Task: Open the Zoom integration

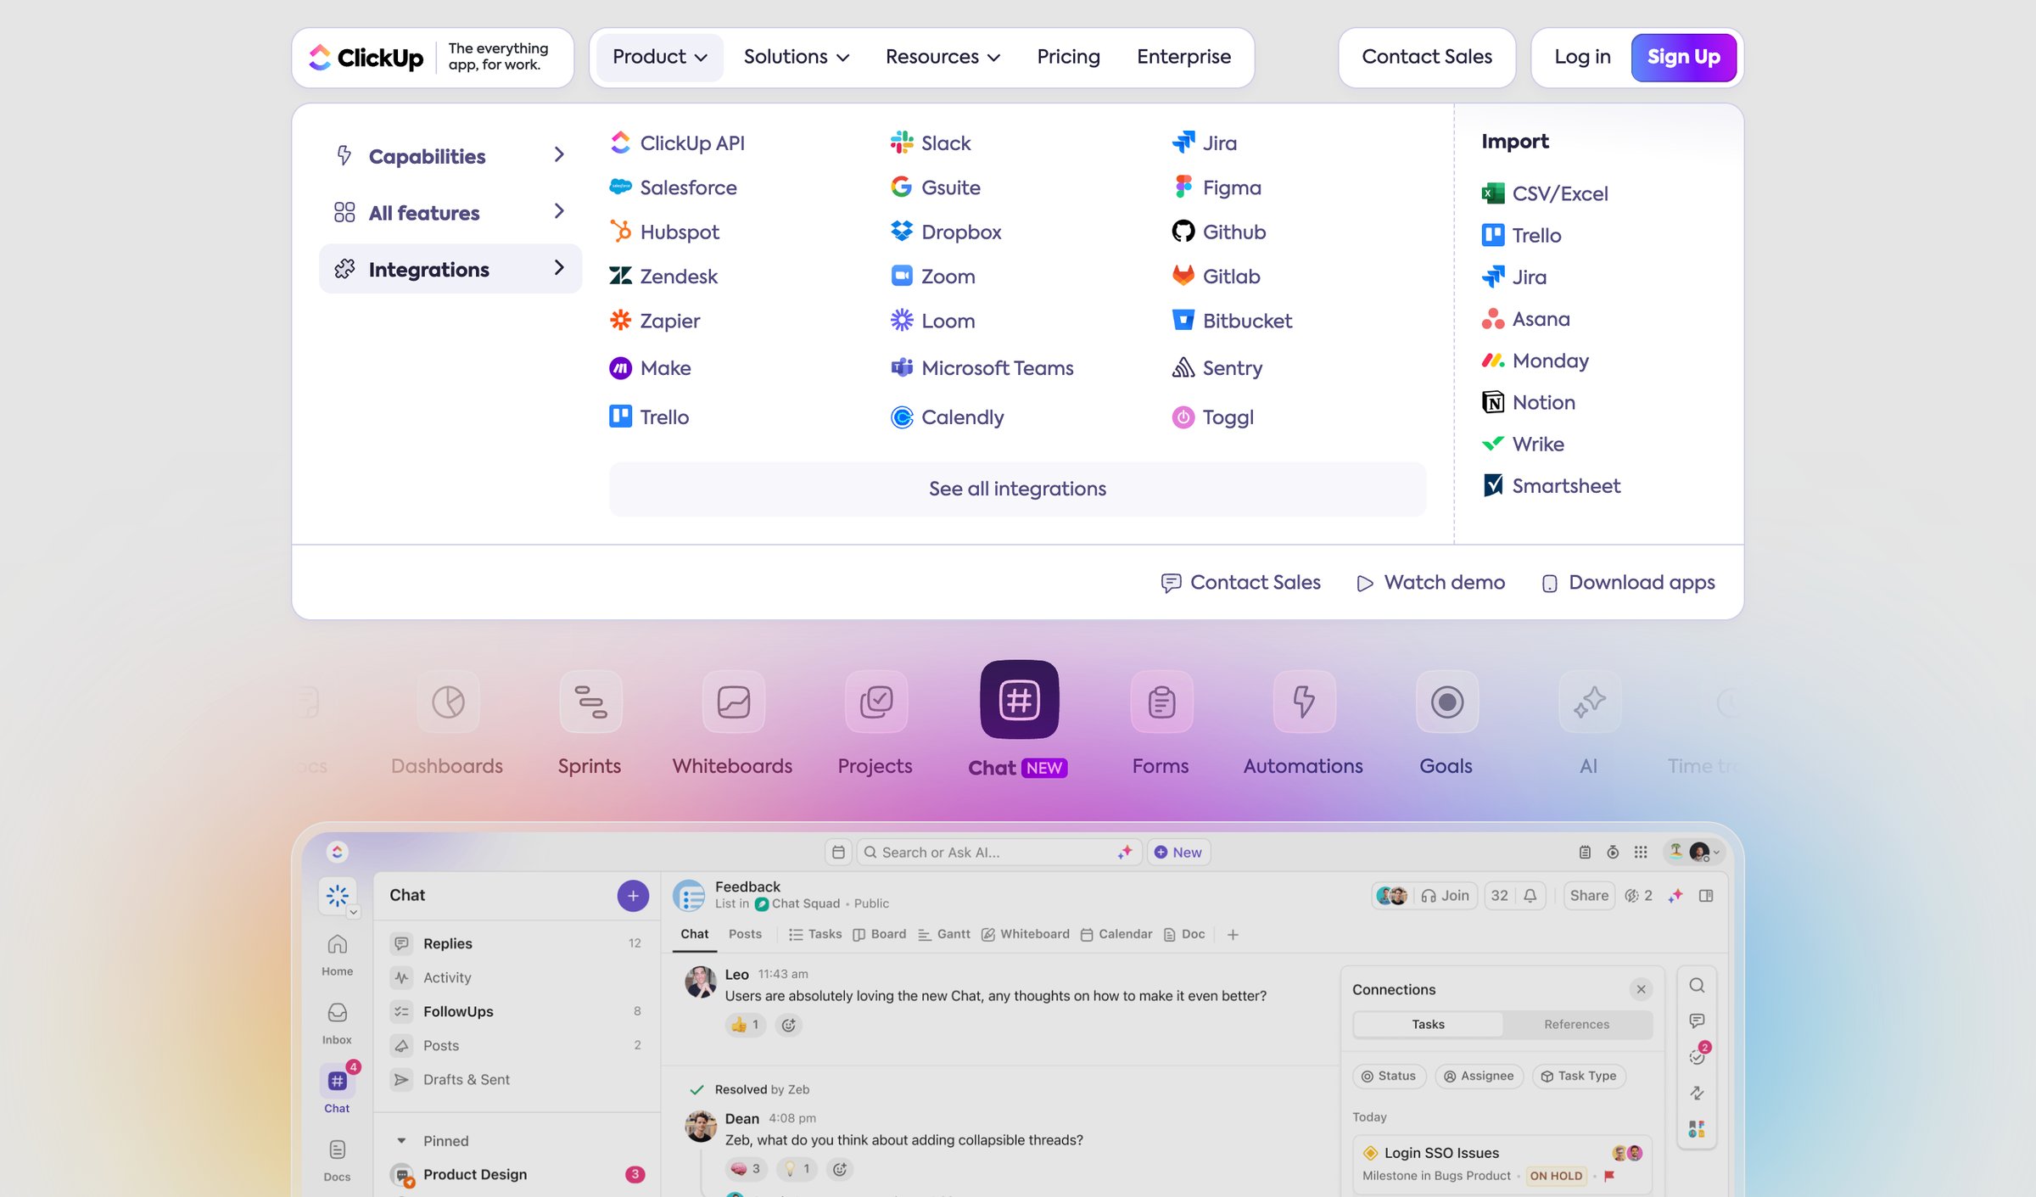Action: click(933, 277)
